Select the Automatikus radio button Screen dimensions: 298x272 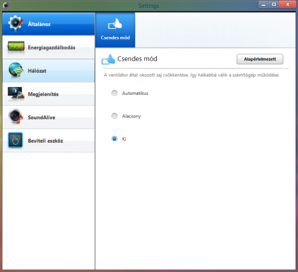pyautogui.click(x=114, y=93)
